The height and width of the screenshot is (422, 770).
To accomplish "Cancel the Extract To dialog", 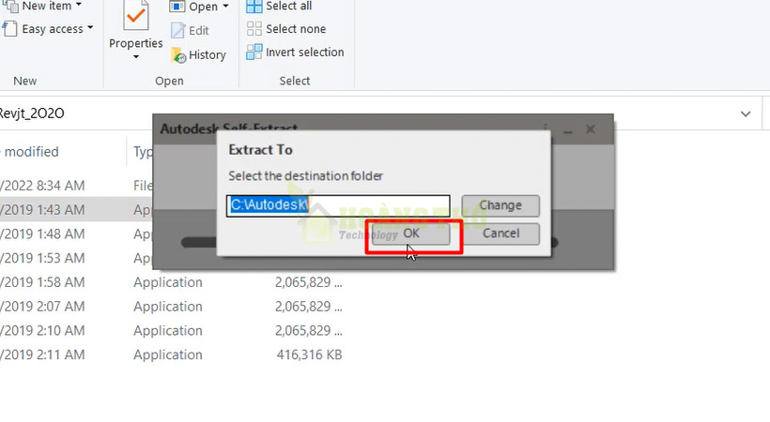I will tap(500, 234).
